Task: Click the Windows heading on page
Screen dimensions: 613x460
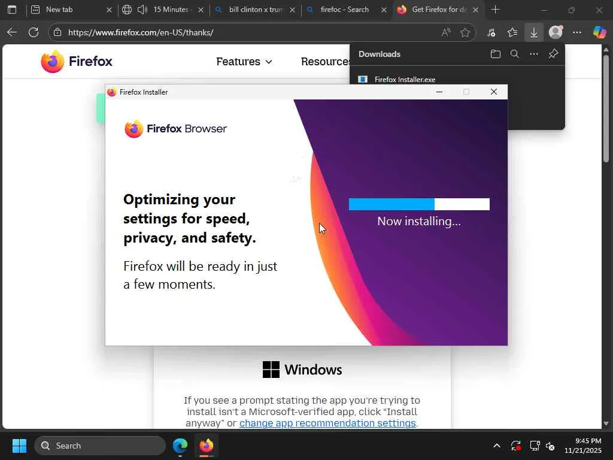Action: click(312, 370)
